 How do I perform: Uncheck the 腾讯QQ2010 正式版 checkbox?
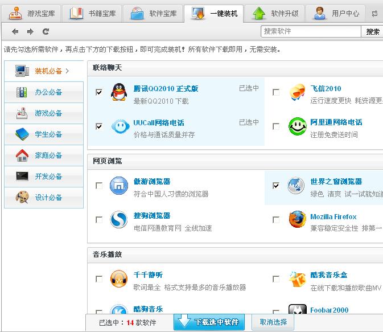coord(99,92)
